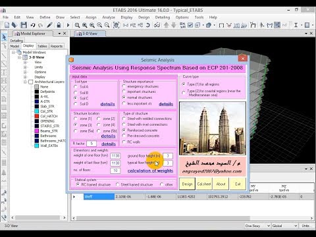Click the R factor input field
The height and width of the screenshot is (237, 316).
(92, 144)
